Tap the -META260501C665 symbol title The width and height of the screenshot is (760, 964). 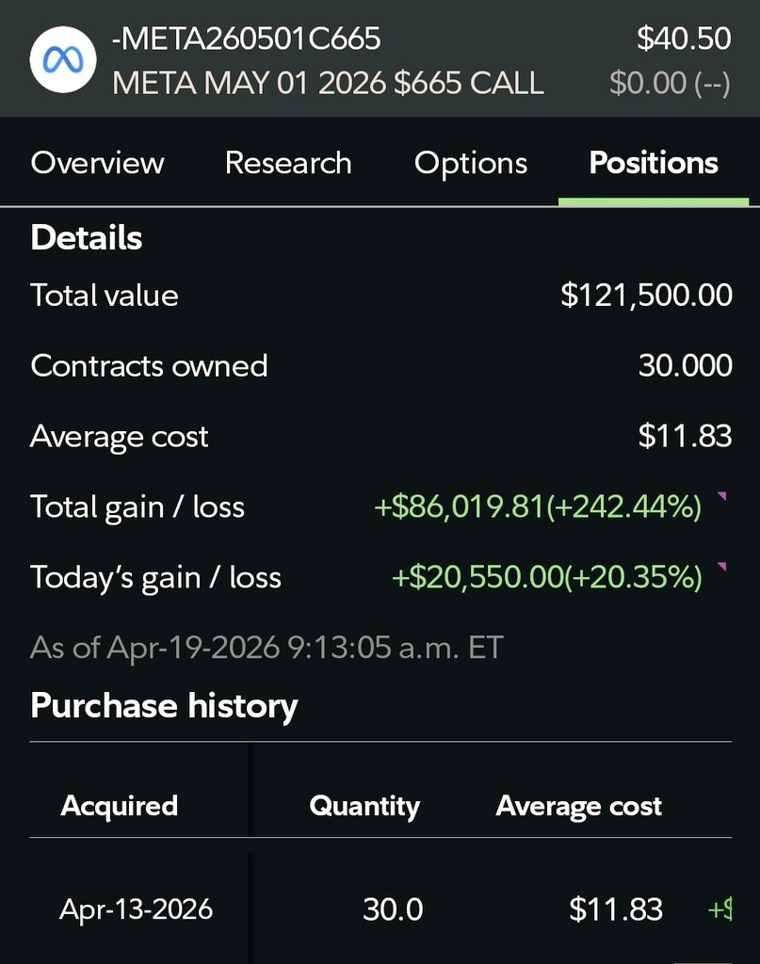[x=247, y=38]
